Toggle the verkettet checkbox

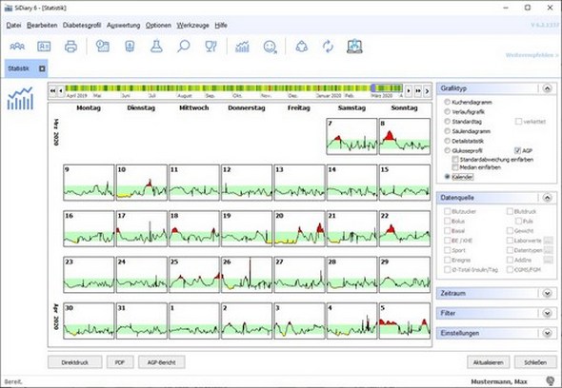click(x=518, y=122)
